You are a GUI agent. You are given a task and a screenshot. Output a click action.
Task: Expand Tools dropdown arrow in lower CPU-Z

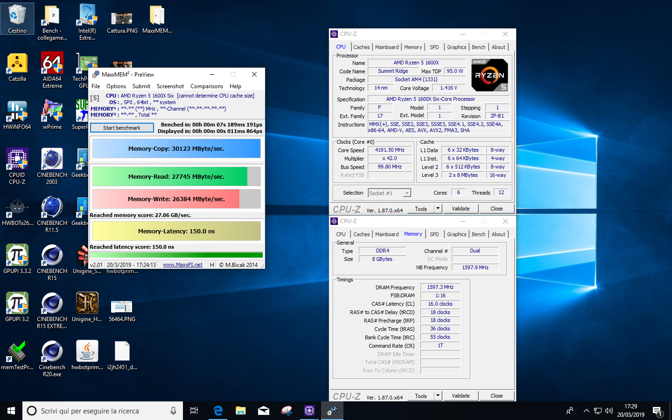click(x=438, y=396)
